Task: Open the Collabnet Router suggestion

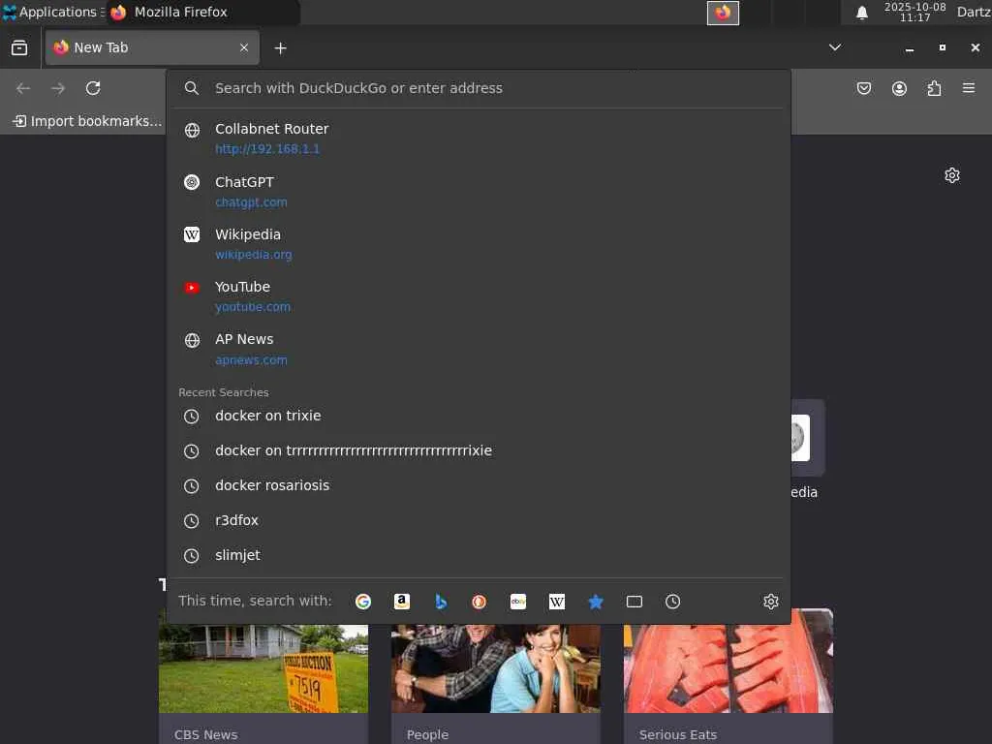Action: click(479, 139)
